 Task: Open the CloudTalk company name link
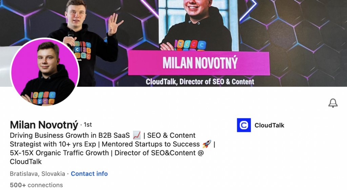pyautogui.click(x=269, y=125)
